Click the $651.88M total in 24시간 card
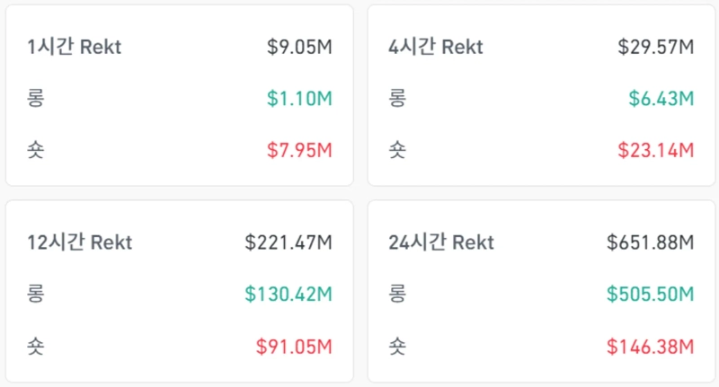Screen dimensions: 719x387 click(650, 242)
